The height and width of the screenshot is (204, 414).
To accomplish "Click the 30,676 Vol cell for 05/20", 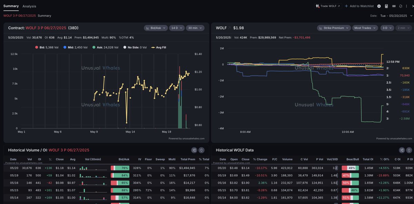I will pyautogui.click(x=27, y=168).
